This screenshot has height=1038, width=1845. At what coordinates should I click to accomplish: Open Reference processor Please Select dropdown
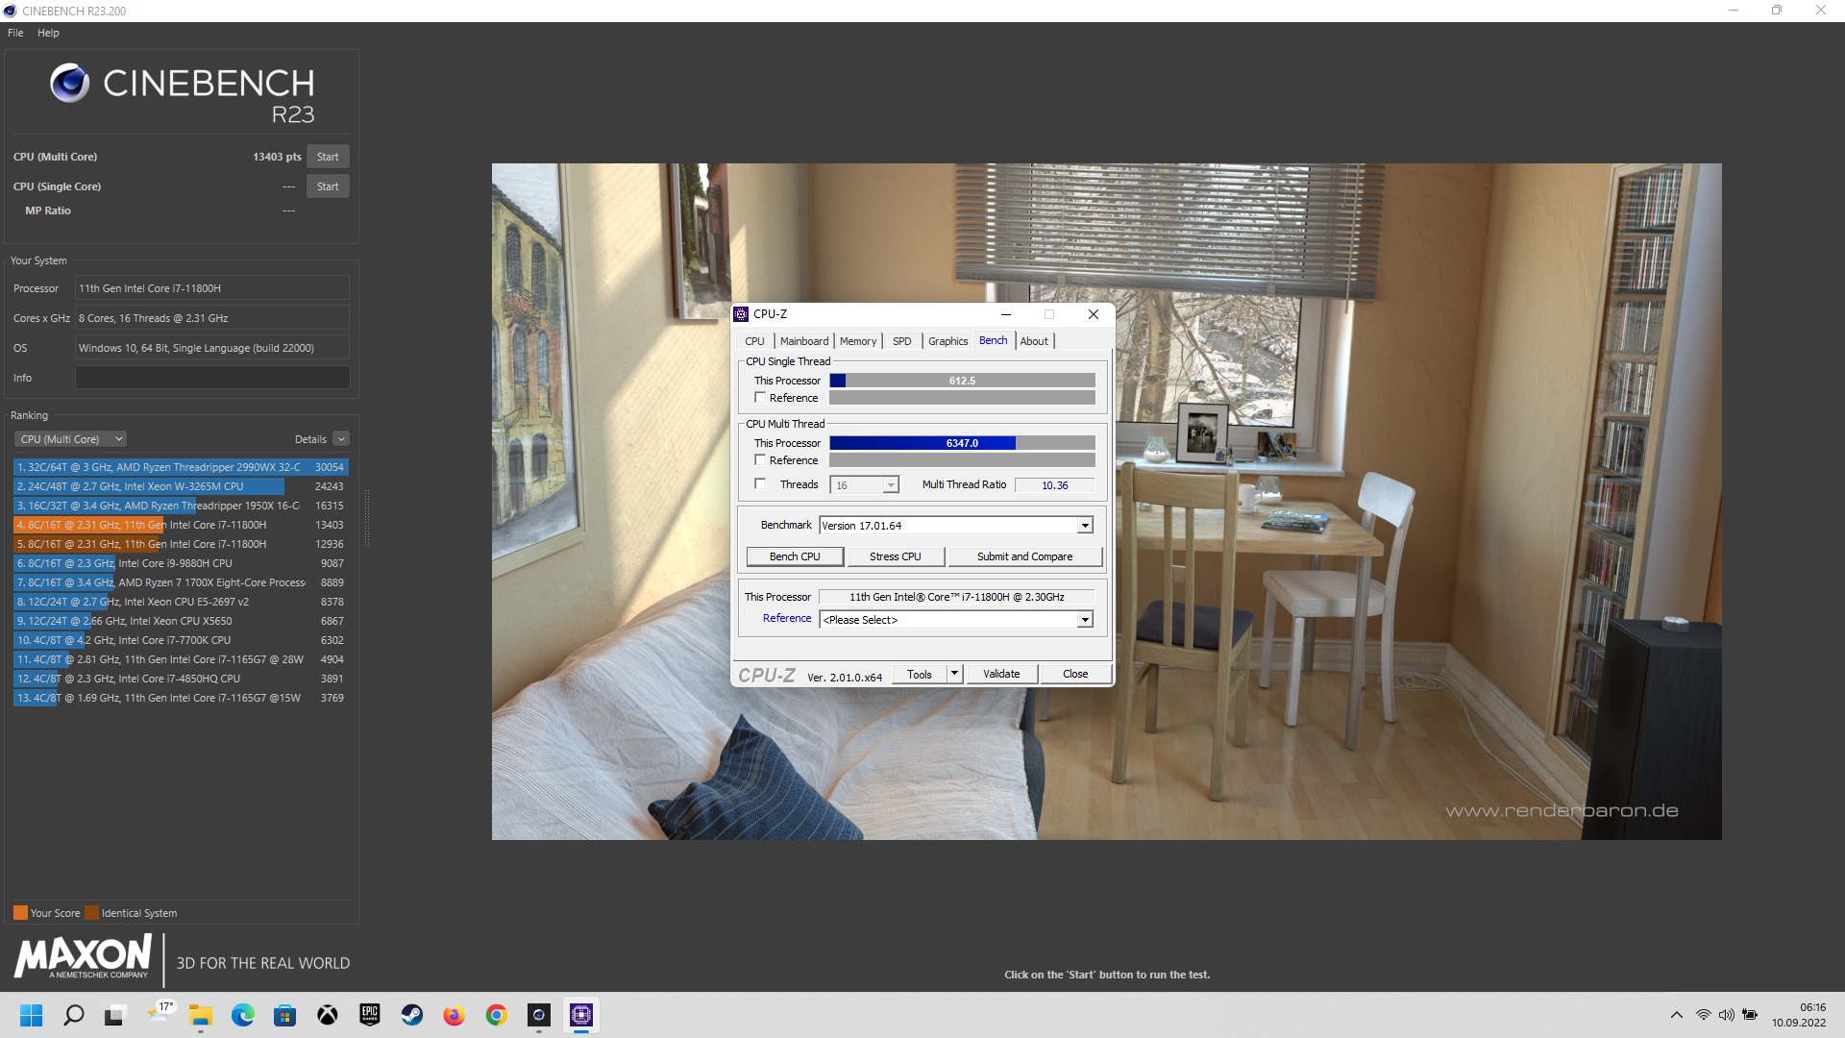(956, 620)
